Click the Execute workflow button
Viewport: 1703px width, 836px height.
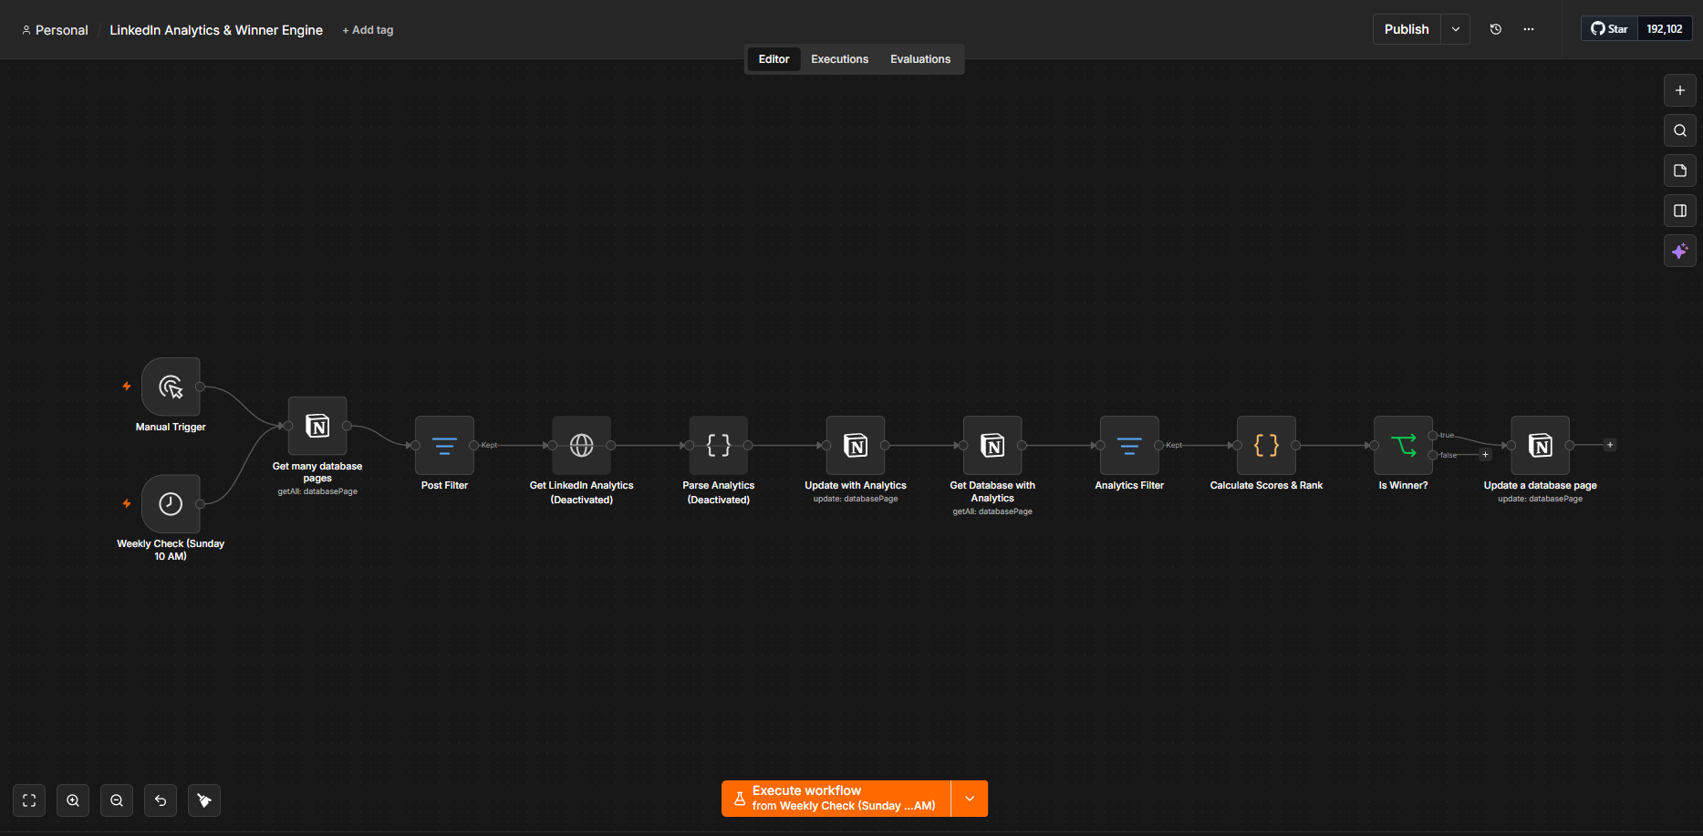tap(836, 799)
